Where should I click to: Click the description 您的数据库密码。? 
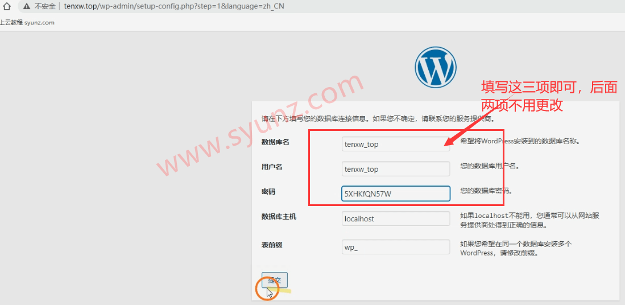point(486,191)
